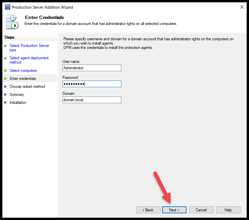This screenshot has height=220, width=249.
Task: Select the Enter credentials step
Action: (x=23, y=79)
